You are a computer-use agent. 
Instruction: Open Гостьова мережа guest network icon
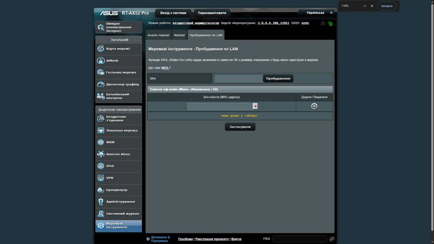[101, 72]
